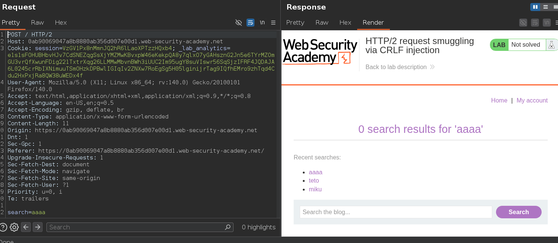558x243 pixels.
Task: Click the lab title 'HTTP/2 request smuggling' heading
Action: pos(420,46)
